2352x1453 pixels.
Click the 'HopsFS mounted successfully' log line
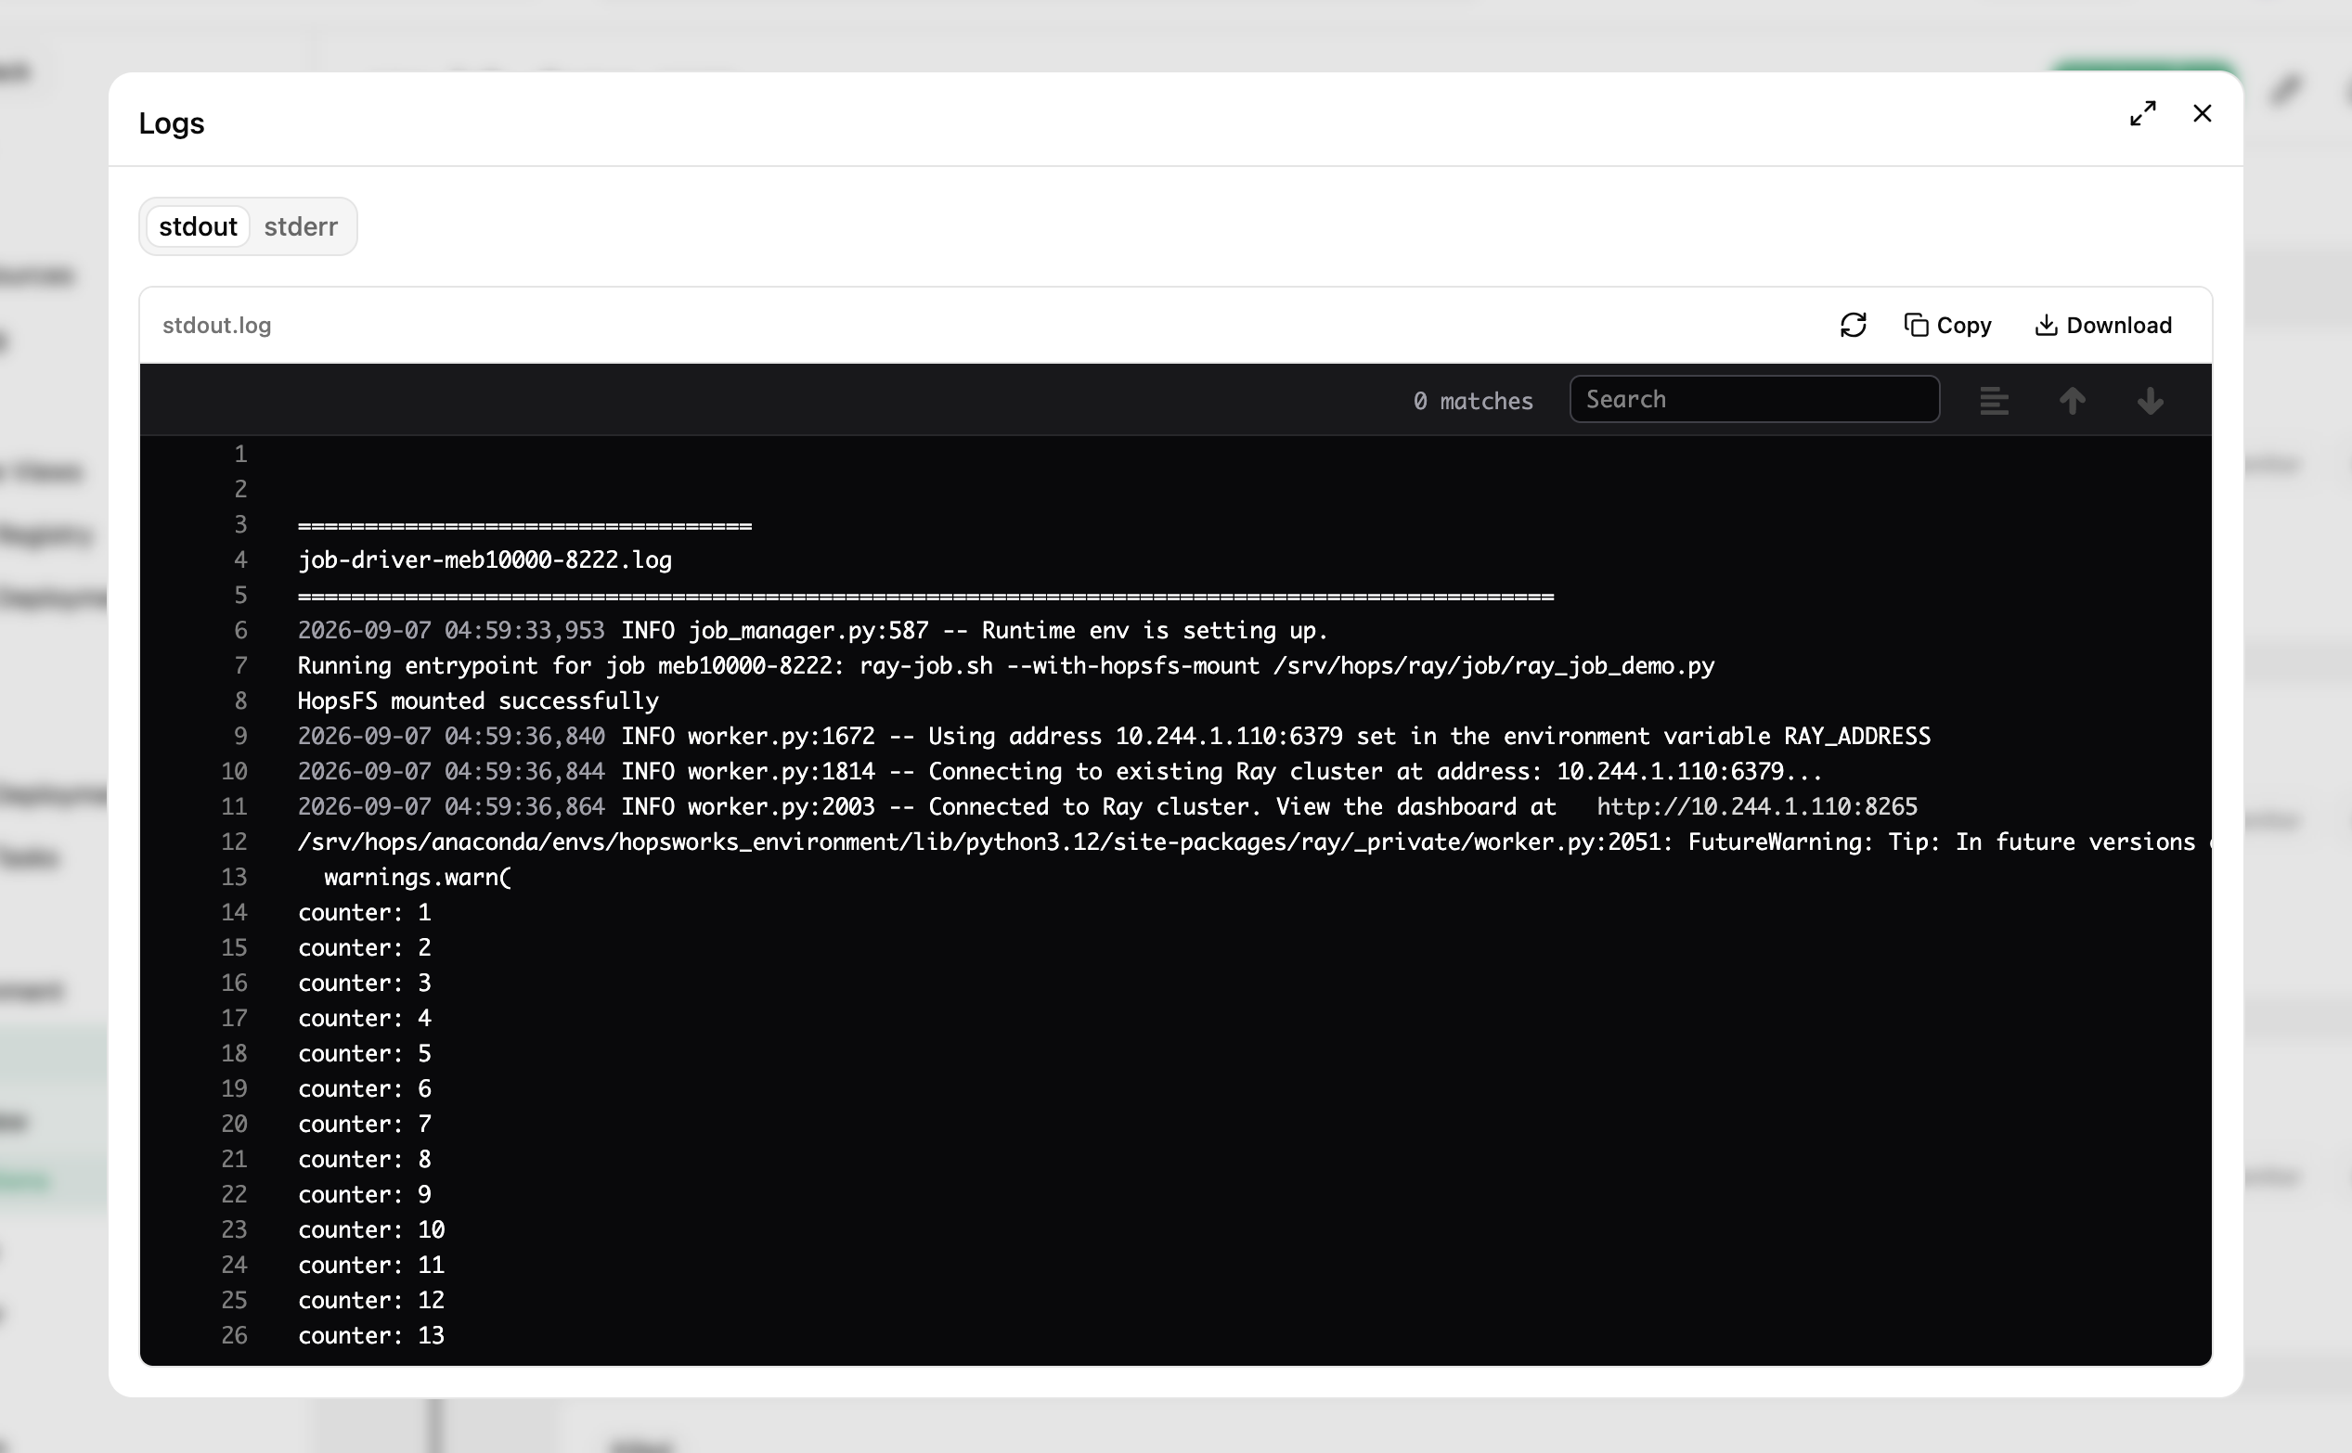pyautogui.click(x=478, y=701)
